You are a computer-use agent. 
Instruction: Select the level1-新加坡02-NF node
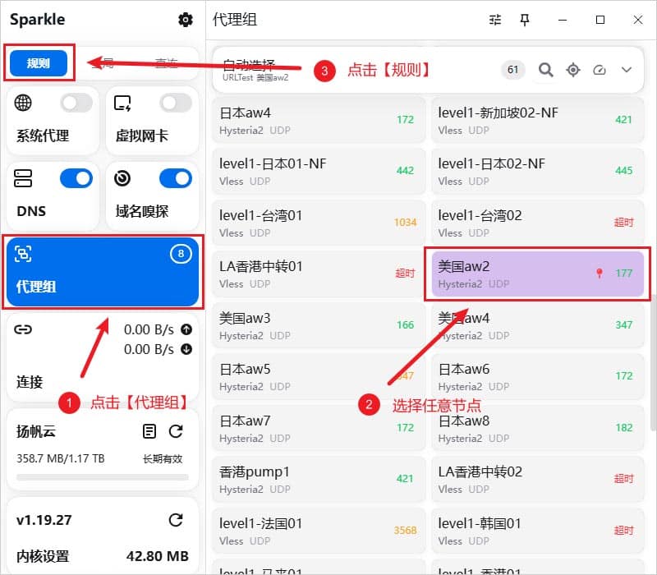[538, 120]
